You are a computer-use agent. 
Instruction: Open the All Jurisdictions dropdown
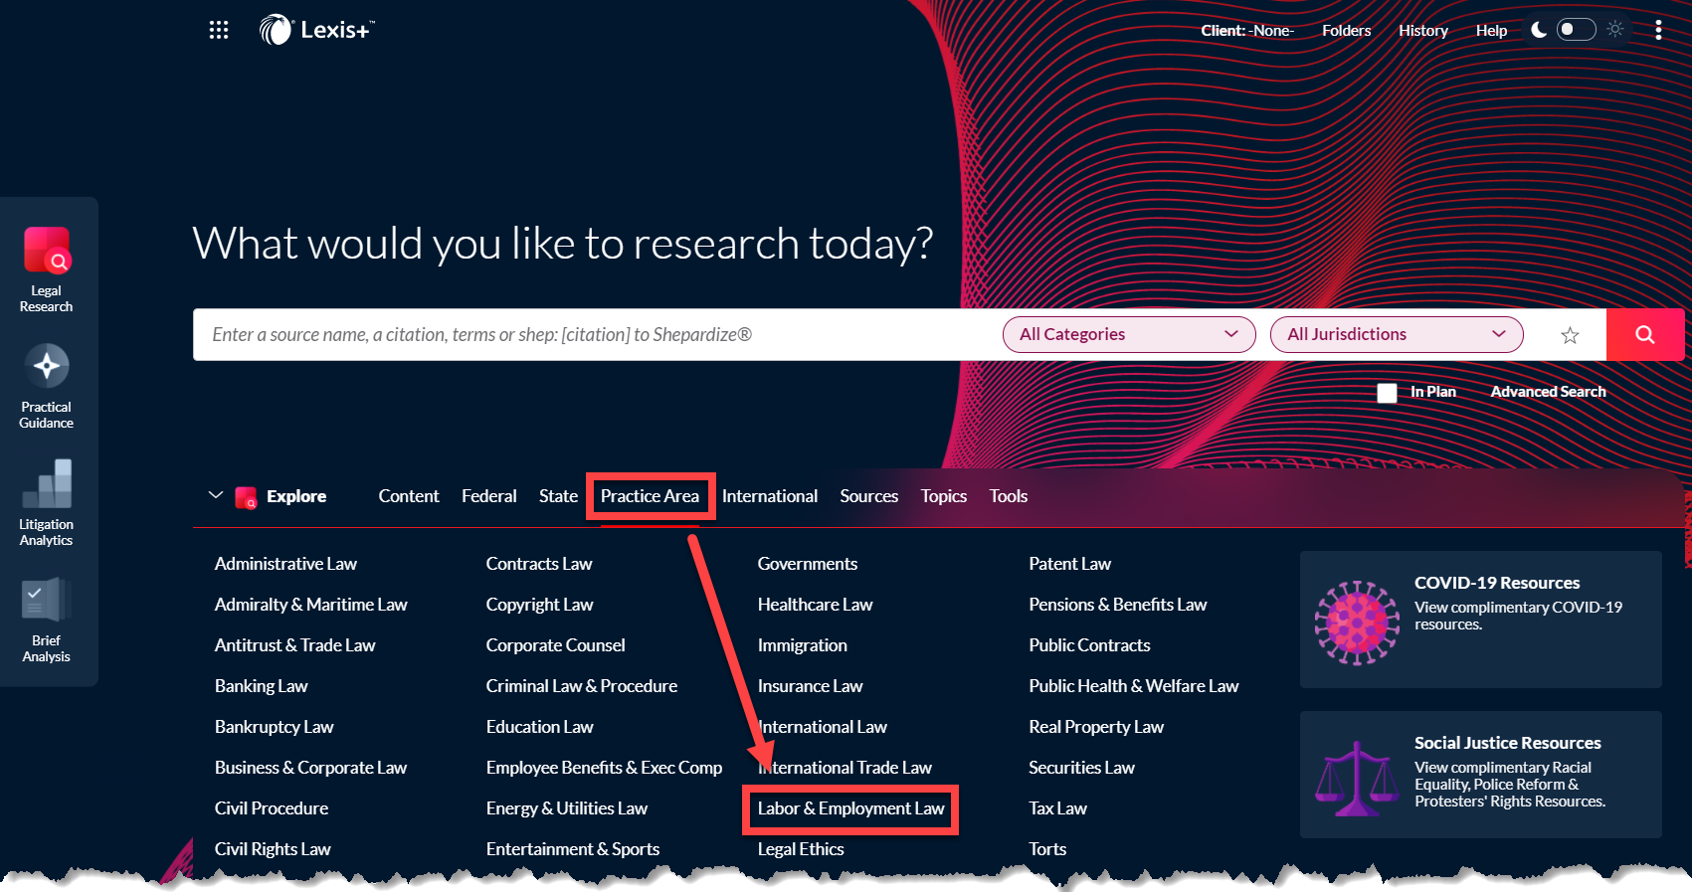pos(1397,334)
